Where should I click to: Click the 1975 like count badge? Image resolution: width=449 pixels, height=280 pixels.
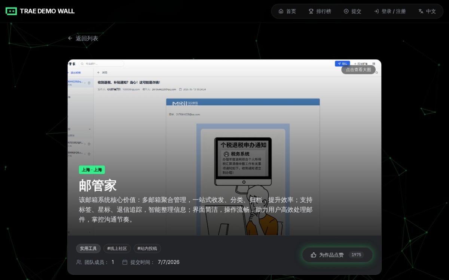pyautogui.click(x=357, y=255)
